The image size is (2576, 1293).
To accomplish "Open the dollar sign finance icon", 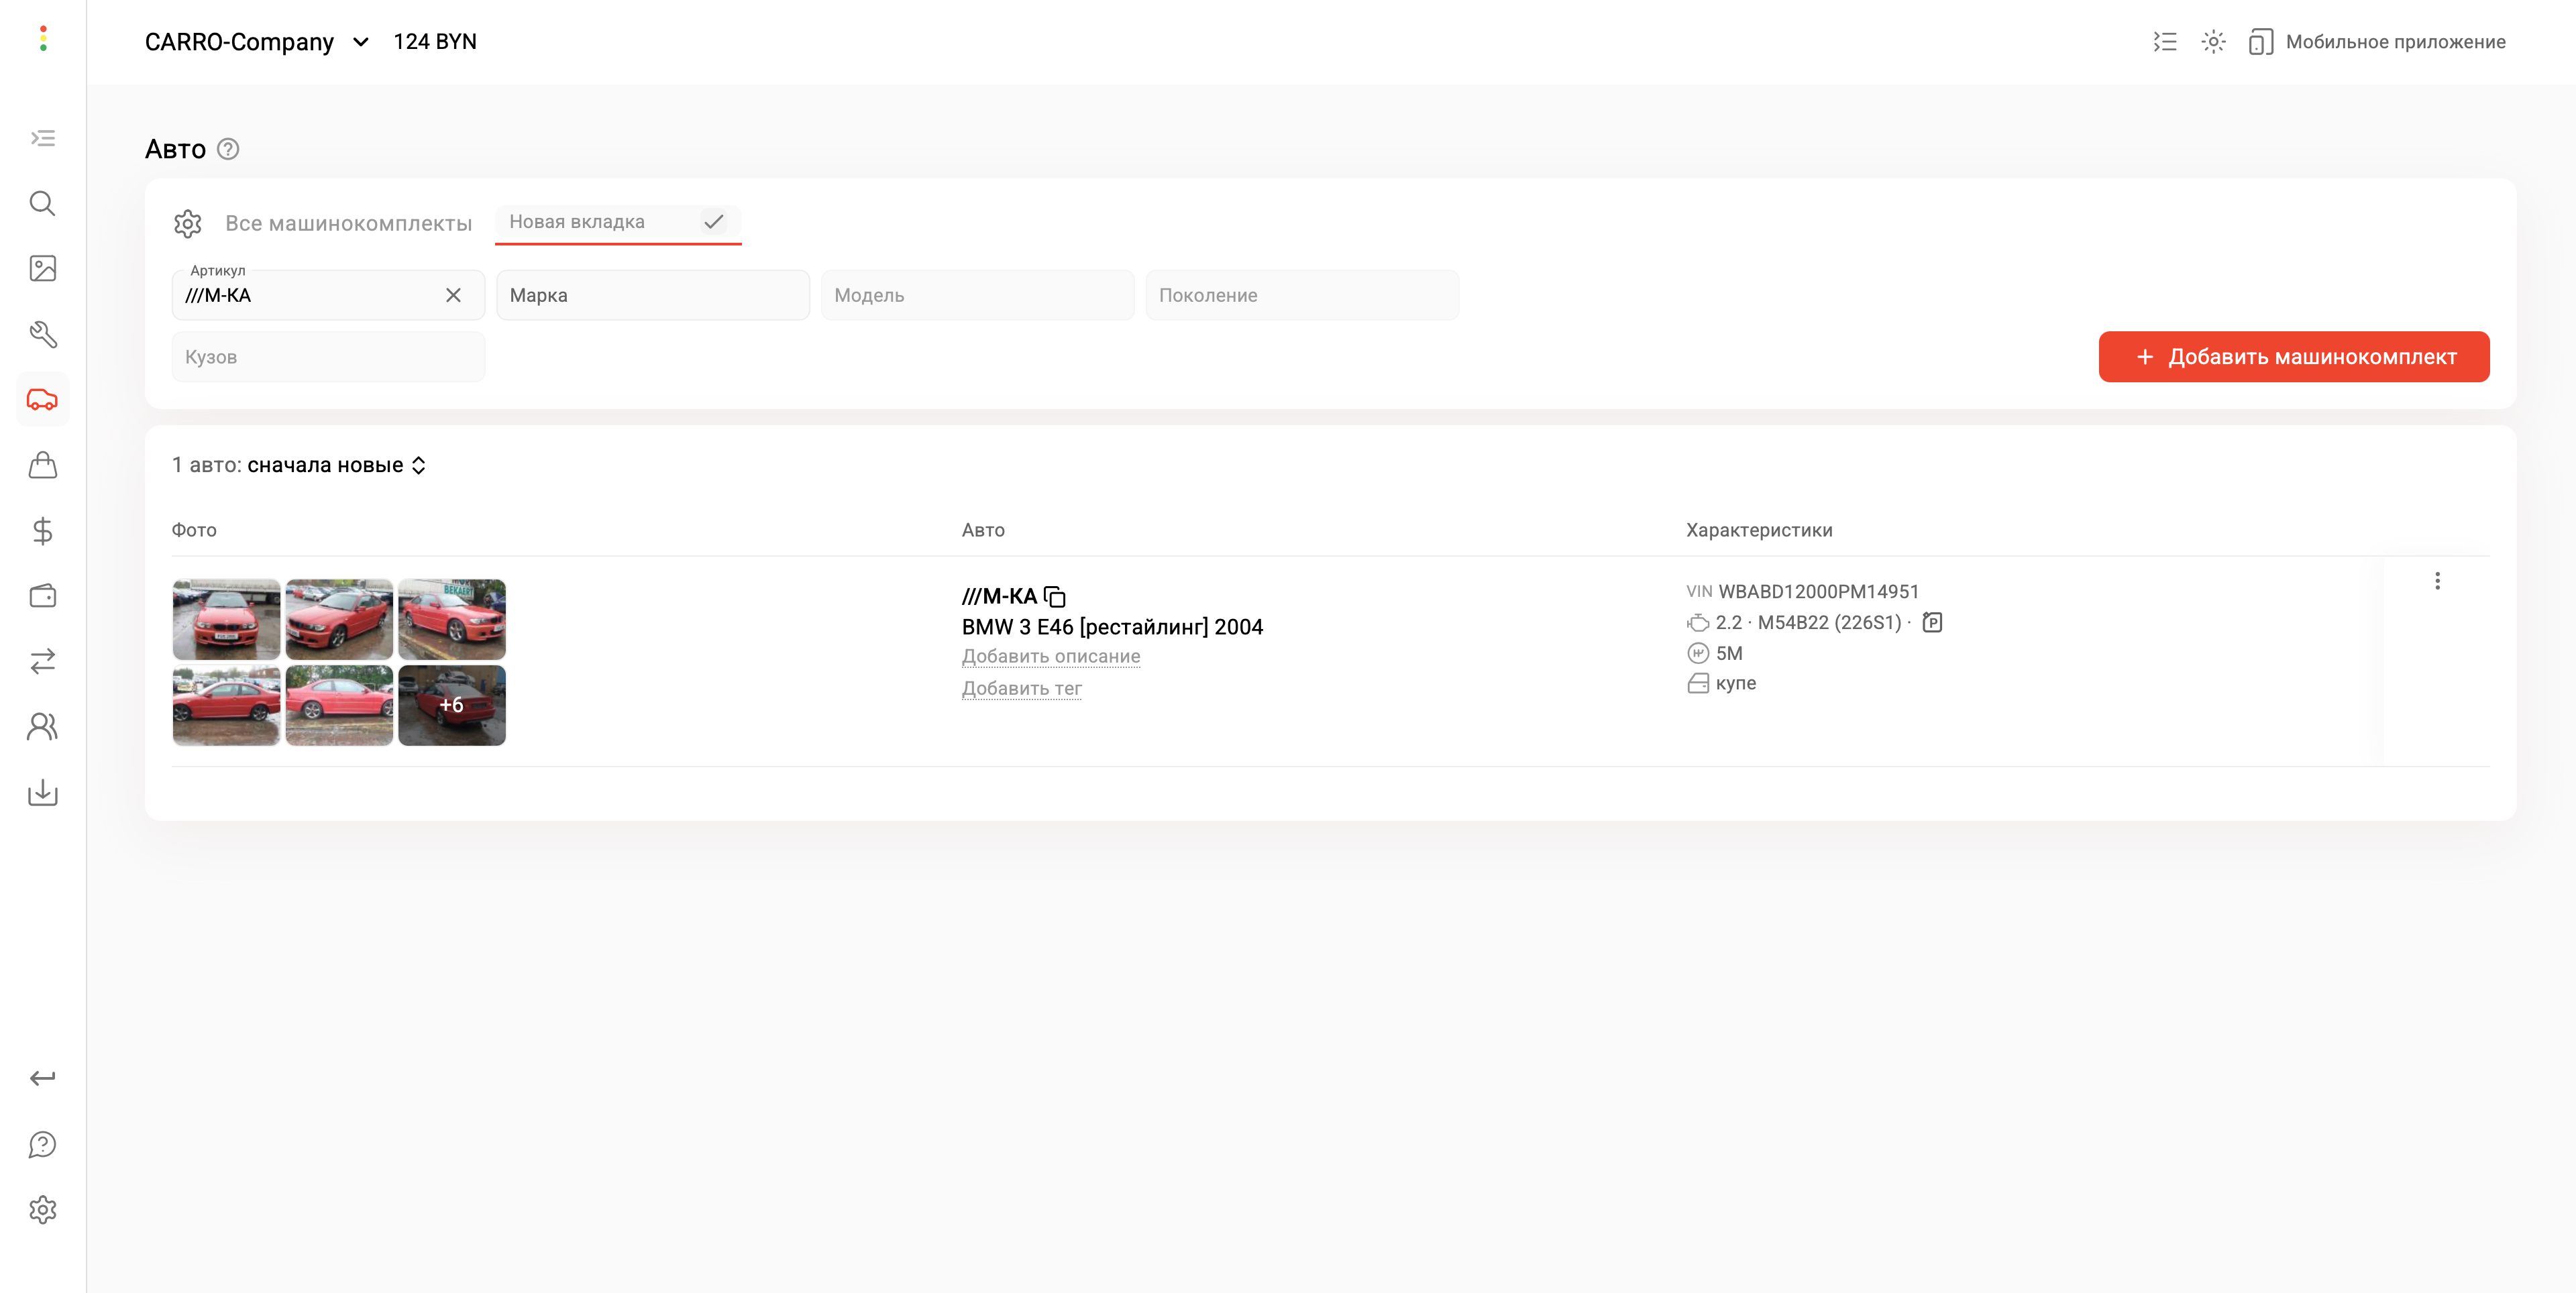I will [x=42, y=531].
